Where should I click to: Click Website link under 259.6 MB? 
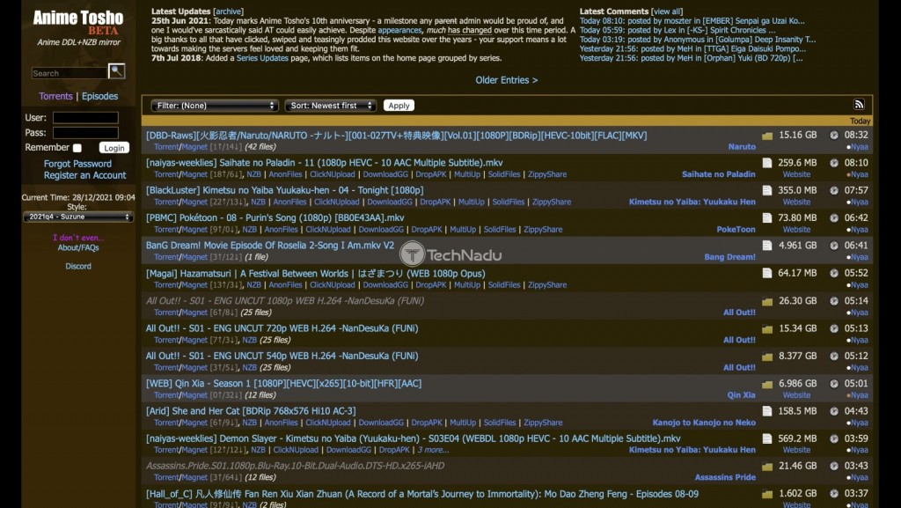(x=796, y=174)
